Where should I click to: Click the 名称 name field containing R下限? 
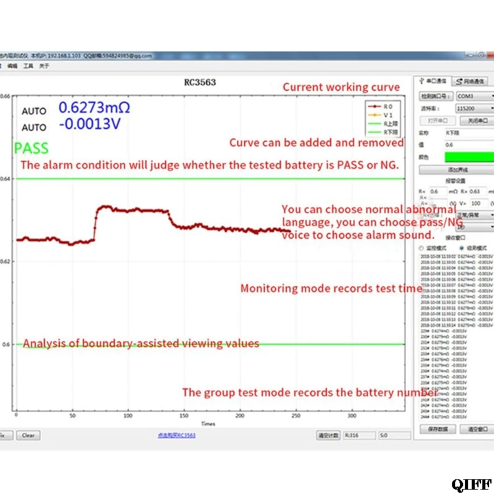[x=469, y=133]
